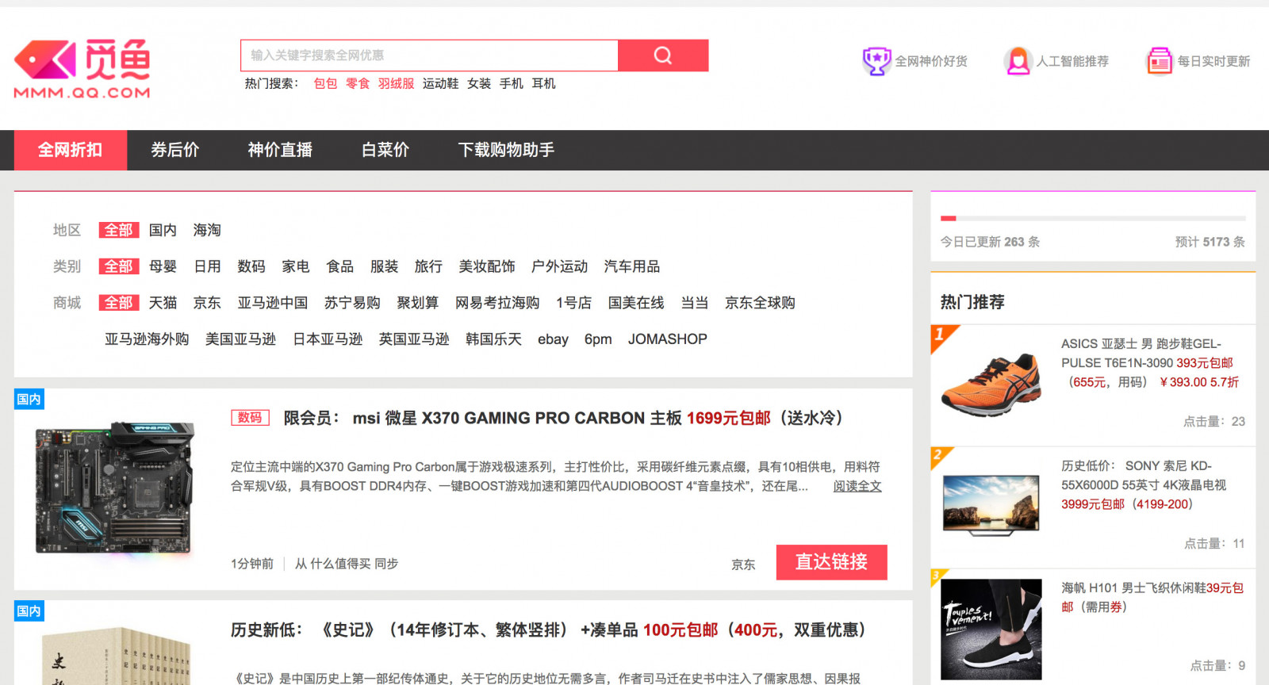The image size is (1269, 685).
Task: Expand full article via 阅读全文
Action: coord(857,486)
